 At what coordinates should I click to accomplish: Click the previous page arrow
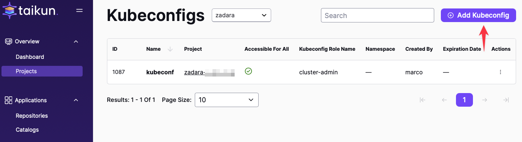click(x=444, y=100)
